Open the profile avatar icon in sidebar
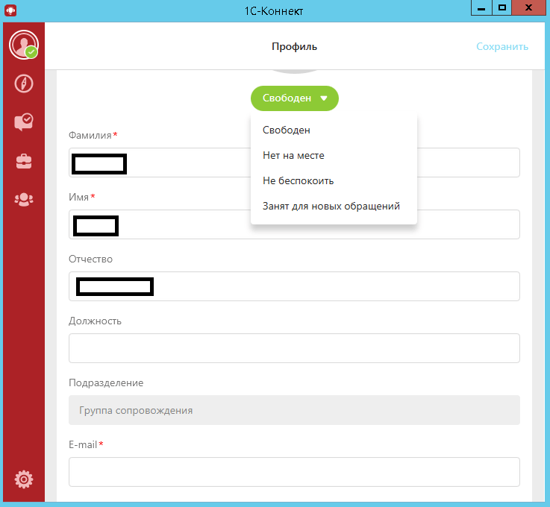Image resolution: width=550 pixels, height=507 pixels. 23,45
